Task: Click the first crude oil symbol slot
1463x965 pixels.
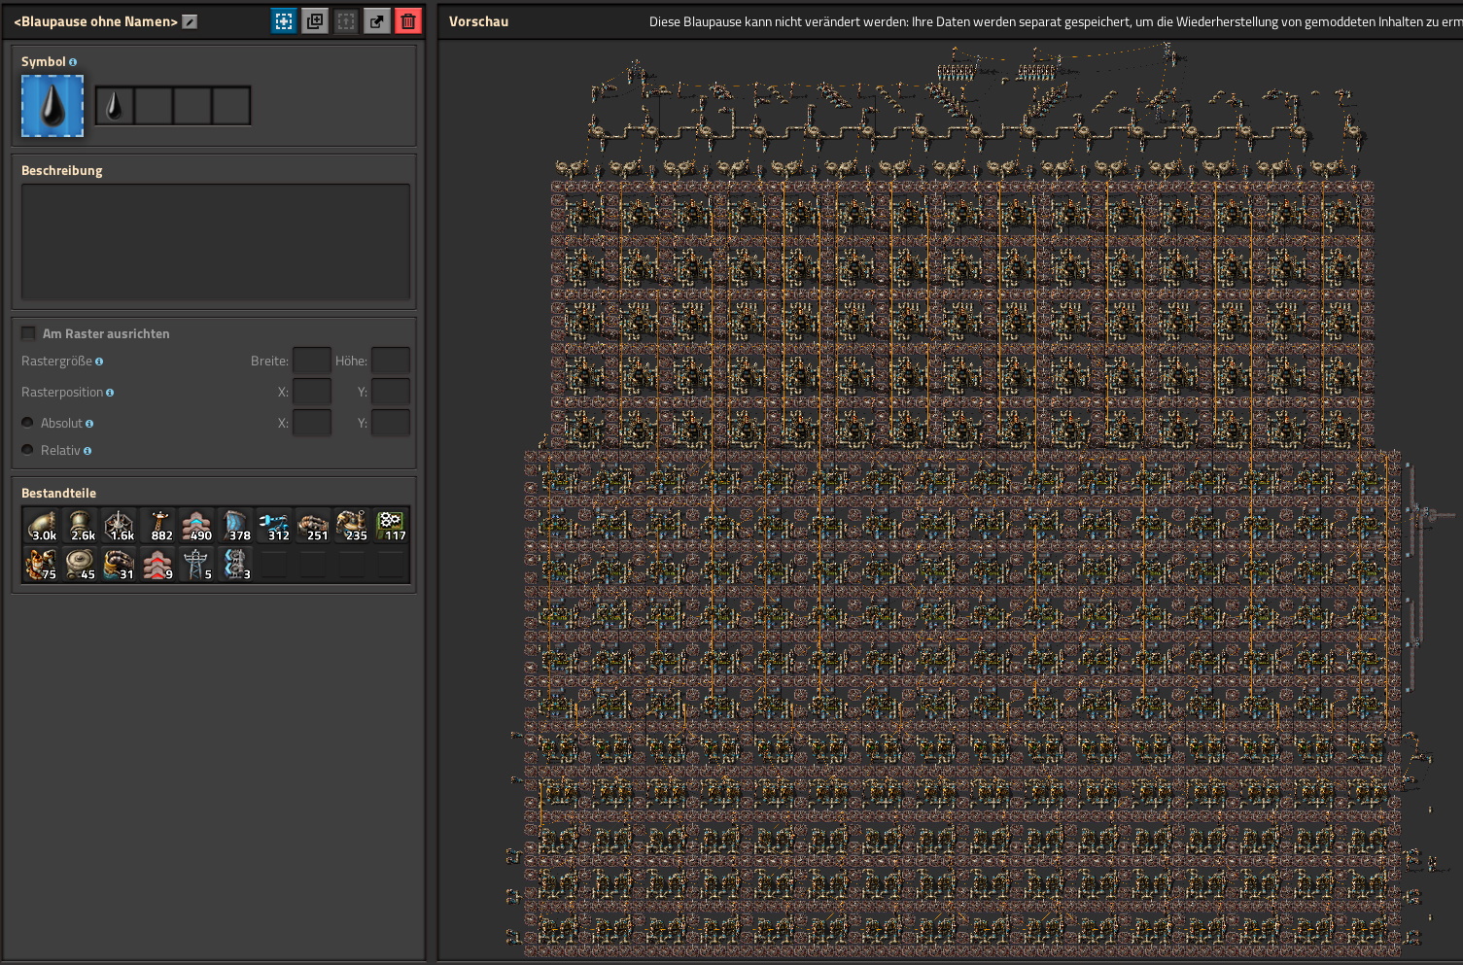Action: [x=115, y=106]
